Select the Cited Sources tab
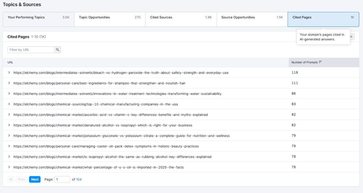The height and width of the screenshot is (193, 363). (181, 20)
